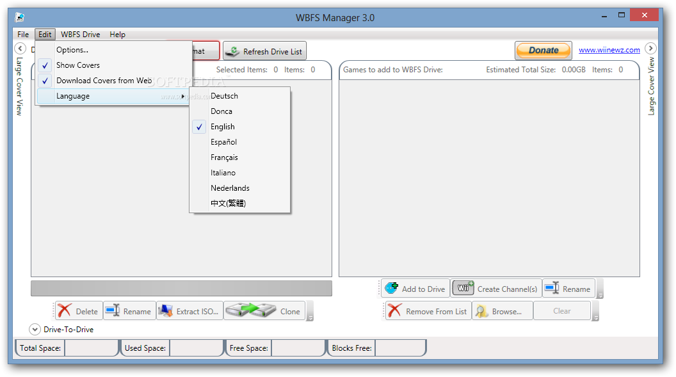676x377 pixels.
Task: Maximize the WBFS Manager window
Action: click(x=621, y=15)
